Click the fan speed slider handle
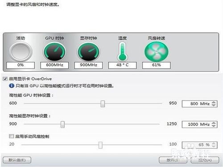The image size is (223, 167). [100, 145]
